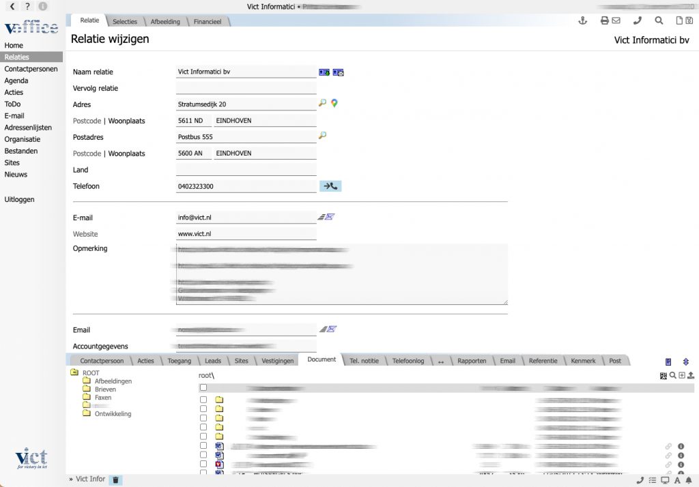Print the relation using the printer icon
Viewport: 699px width, 487px height.
point(605,20)
